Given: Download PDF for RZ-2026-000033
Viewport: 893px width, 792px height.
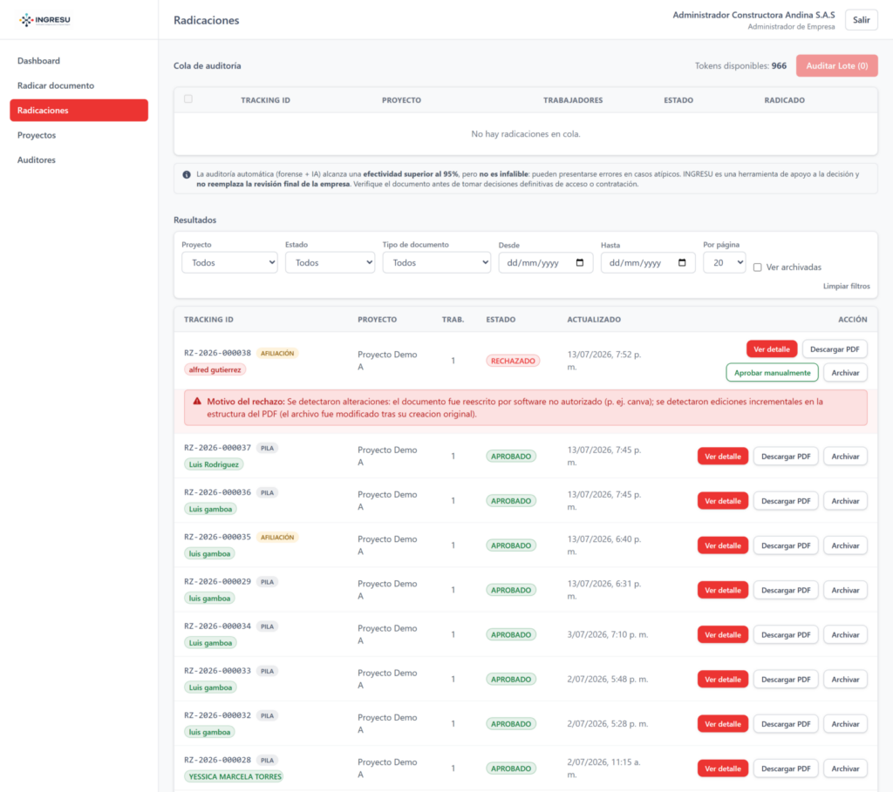Looking at the screenshot, I should [786, 680].
